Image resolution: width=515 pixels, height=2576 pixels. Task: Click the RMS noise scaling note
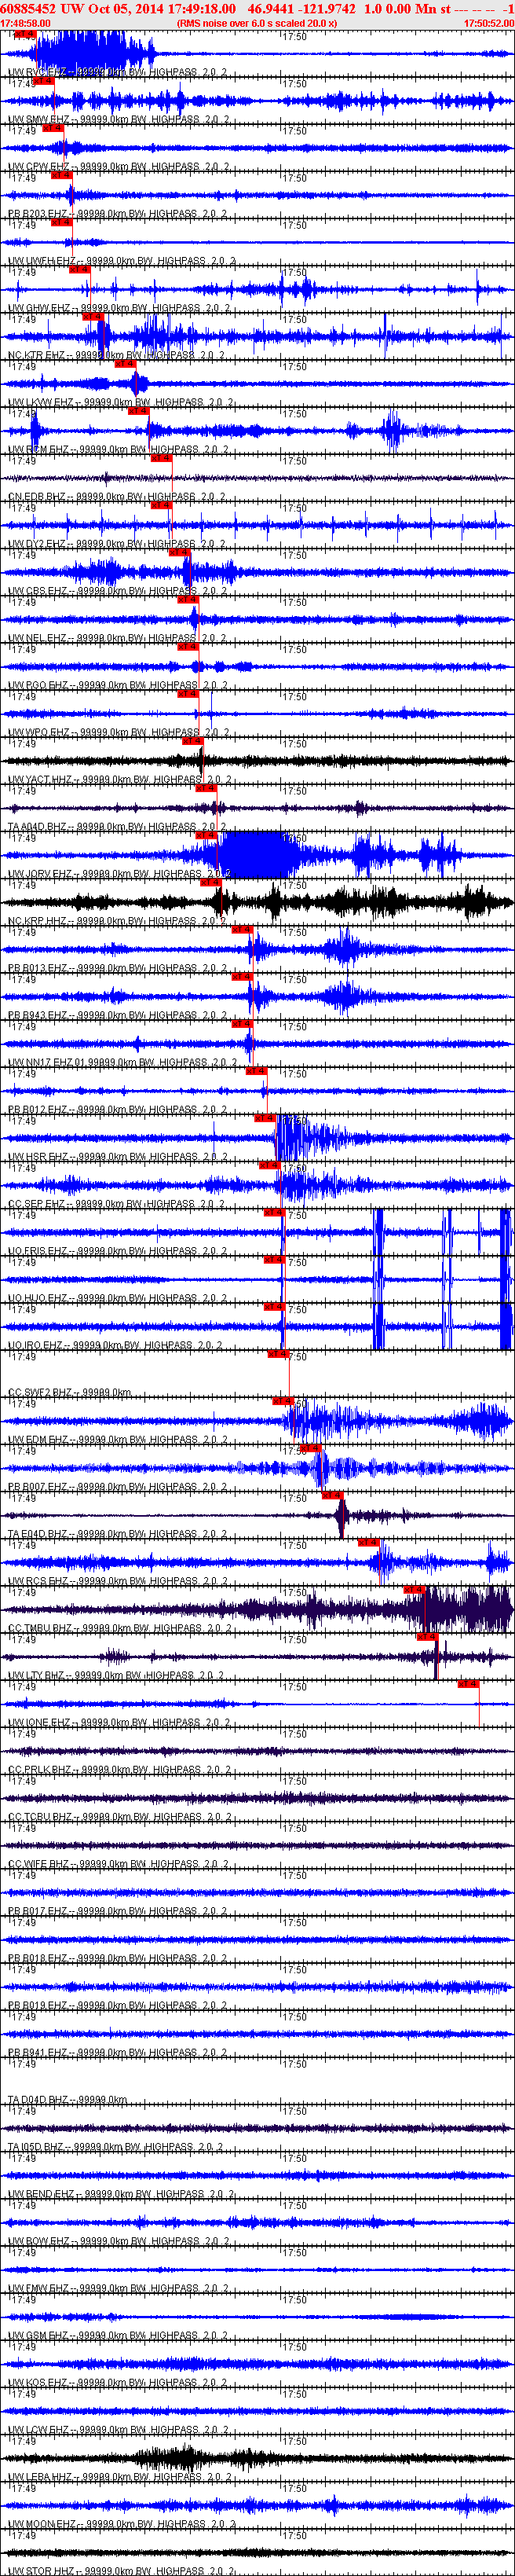pos(257,23)
